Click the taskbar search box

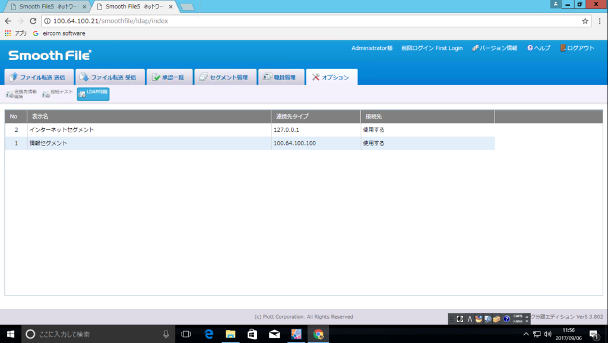[97, 334]
